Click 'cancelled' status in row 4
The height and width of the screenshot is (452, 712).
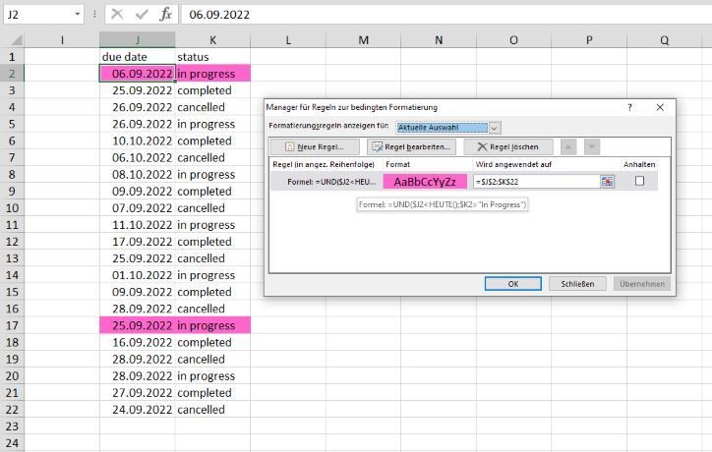(212, 107)
